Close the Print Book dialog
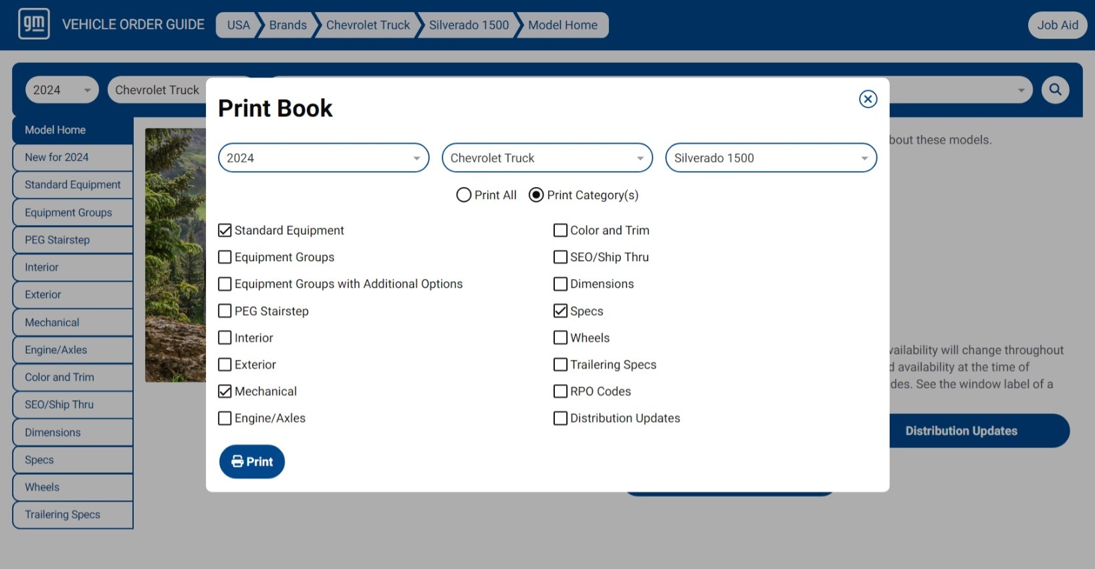Viewport: 1095px width, 569px height. point(868,99)
